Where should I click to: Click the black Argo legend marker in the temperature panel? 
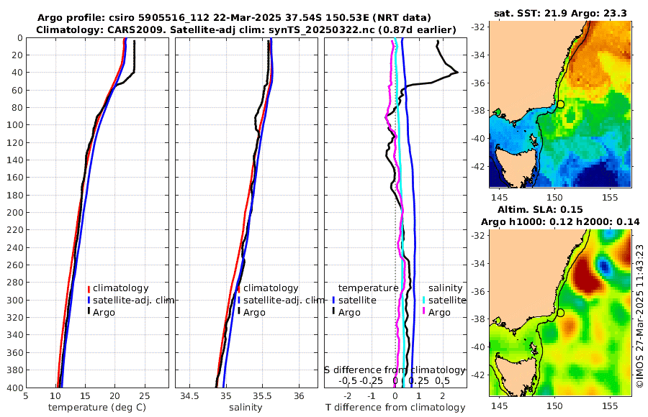point(89,312)
